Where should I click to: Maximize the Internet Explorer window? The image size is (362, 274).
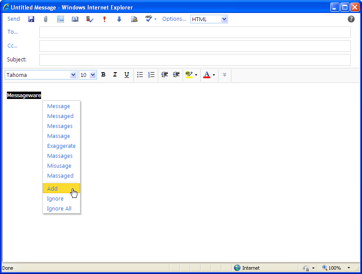pos(345,7)
